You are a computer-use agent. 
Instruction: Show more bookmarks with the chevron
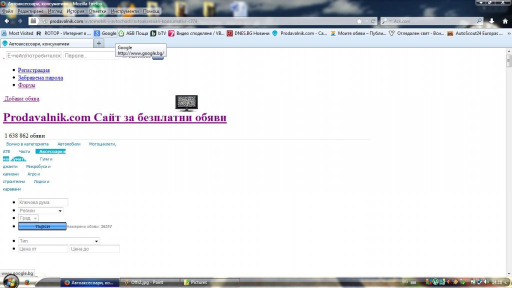[508, 33]
